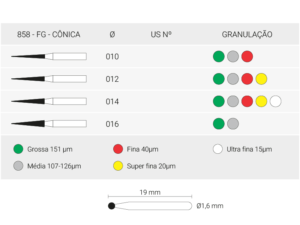
Task: Click the Ø1,6 mm dimension label
Action: point(210,206)
